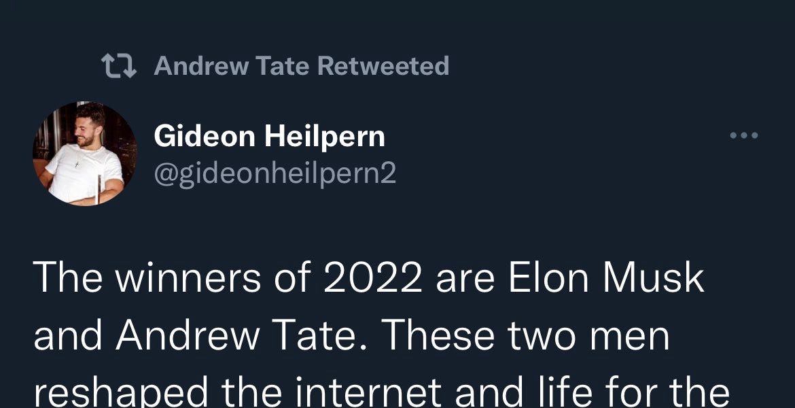Click the more options button on the tweet
This screenshot has height=408, width=795.
tap(744, 135)
